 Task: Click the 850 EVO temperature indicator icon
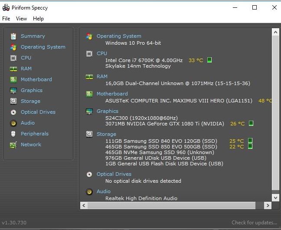pos(250,146)
